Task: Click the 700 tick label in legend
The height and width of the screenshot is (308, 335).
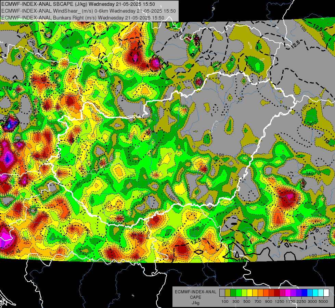Action: click(x=258, y=301)
